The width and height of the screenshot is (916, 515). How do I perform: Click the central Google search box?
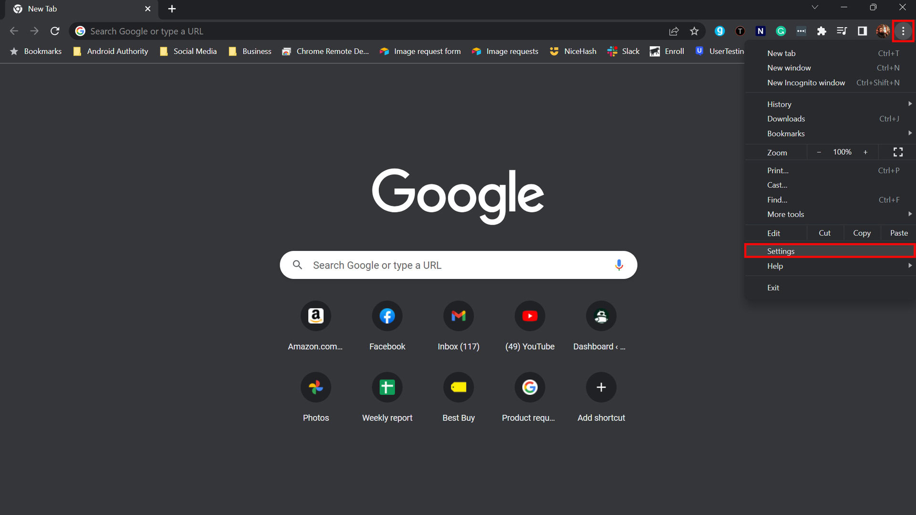458,265
